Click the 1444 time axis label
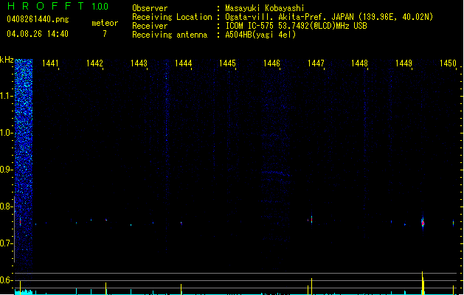 pyautogui.click(x=183, y=63)
